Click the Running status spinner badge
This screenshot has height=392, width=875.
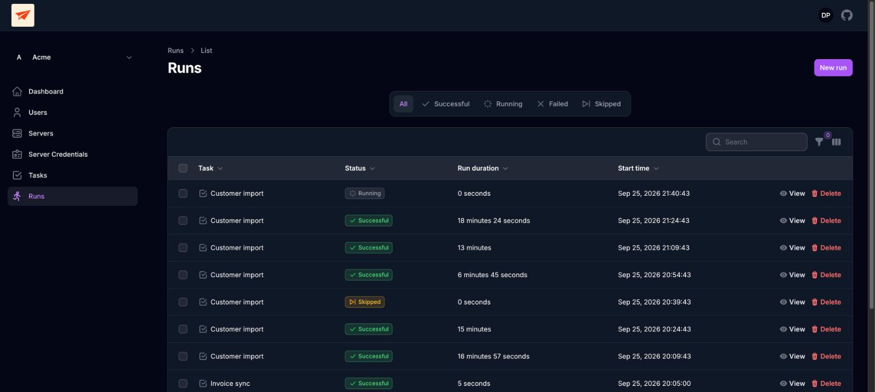pos(364,193)
